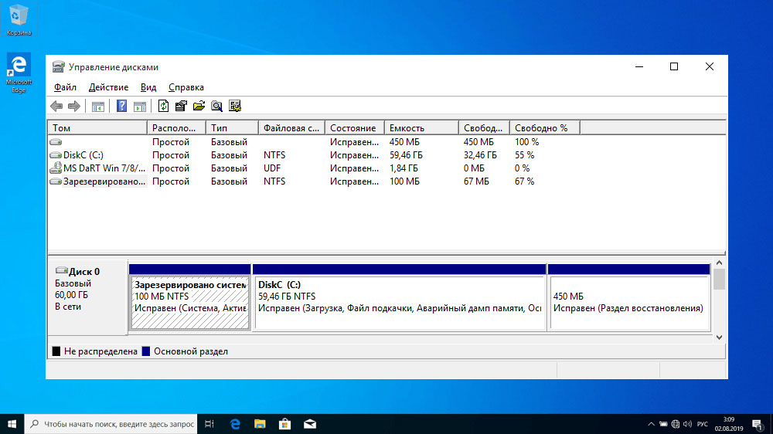Select the DiskC (C:) volume row
Screen dimensions: 773x434
(x=83, y=155)
